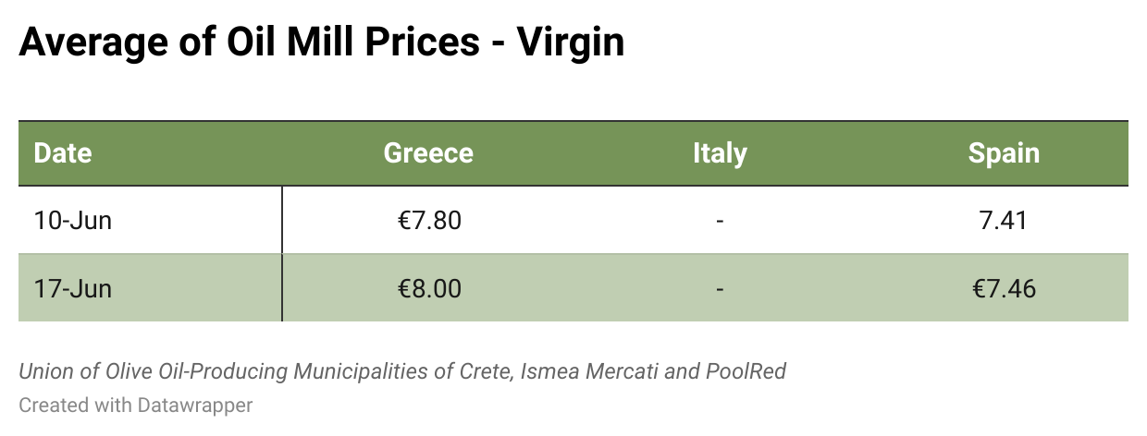Screen dimensions: 1147x436
Task: Click the Italy column header
Action: point(720,153)
